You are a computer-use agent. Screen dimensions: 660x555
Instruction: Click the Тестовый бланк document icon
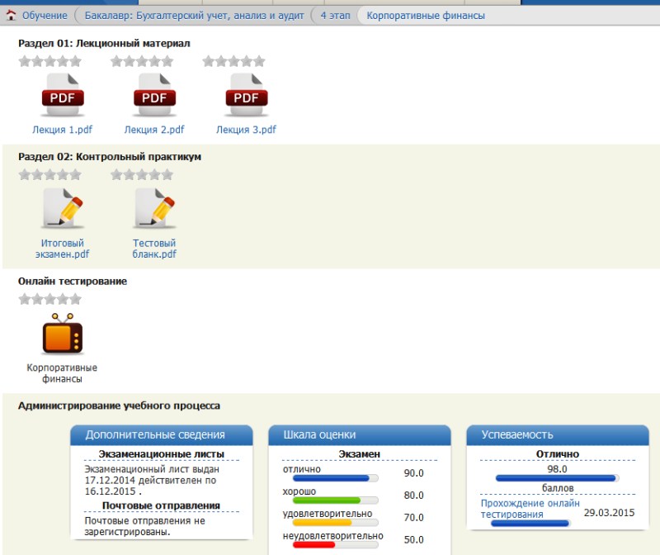coord(154,209)
